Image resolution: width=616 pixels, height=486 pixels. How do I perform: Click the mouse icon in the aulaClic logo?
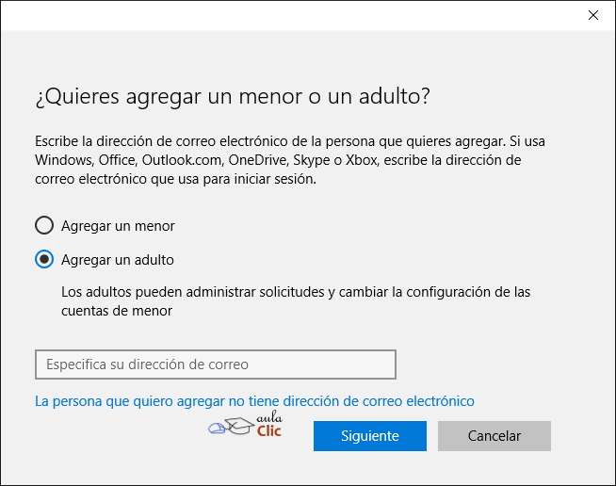217,429
